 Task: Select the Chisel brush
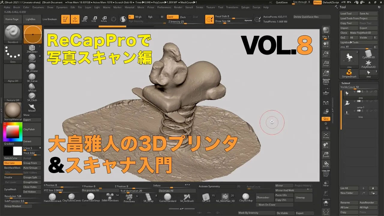tap(32, 58)
